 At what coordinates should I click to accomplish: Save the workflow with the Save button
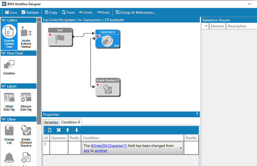[x=11, y=12]
